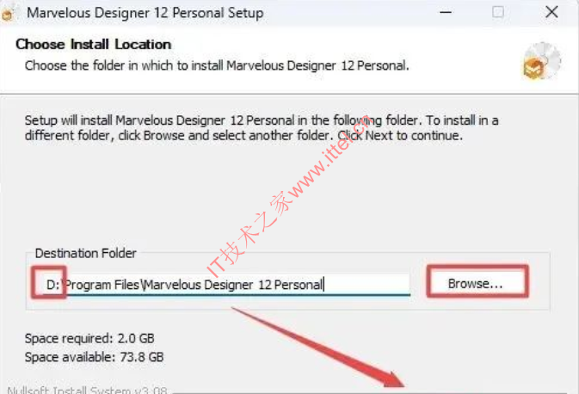The height and width of the screenshot is (394, 579).
Task: Click the 'Choose Install Location' heading
Action: 94,45
